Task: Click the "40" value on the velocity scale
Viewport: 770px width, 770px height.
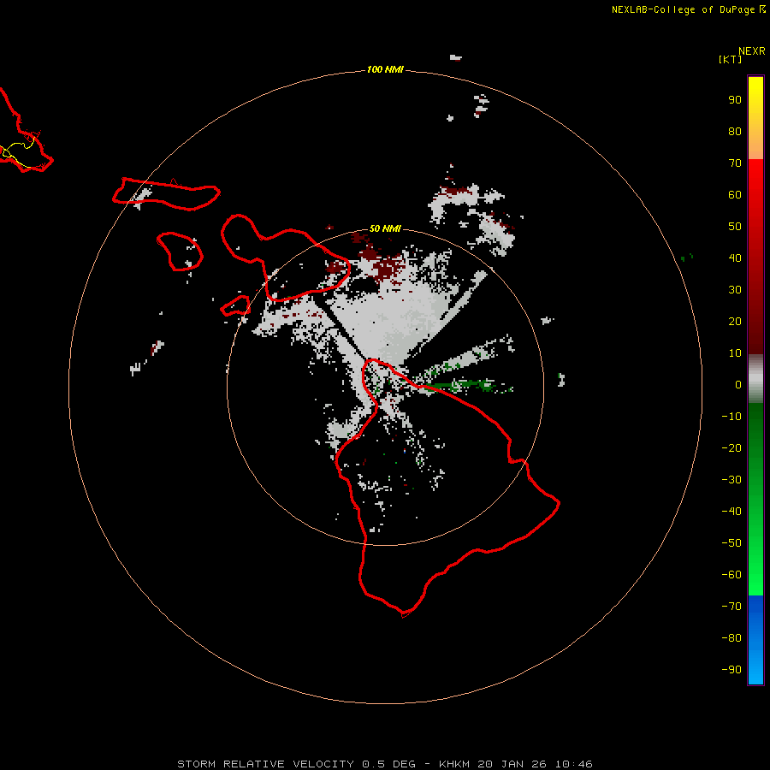Action: point(735,258)
